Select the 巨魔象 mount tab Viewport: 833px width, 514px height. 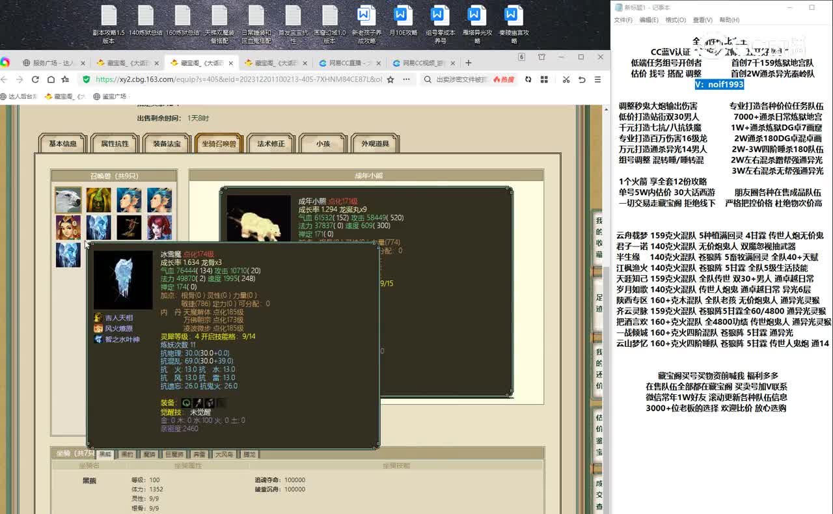pyautogui.click(x=174, y=454)
